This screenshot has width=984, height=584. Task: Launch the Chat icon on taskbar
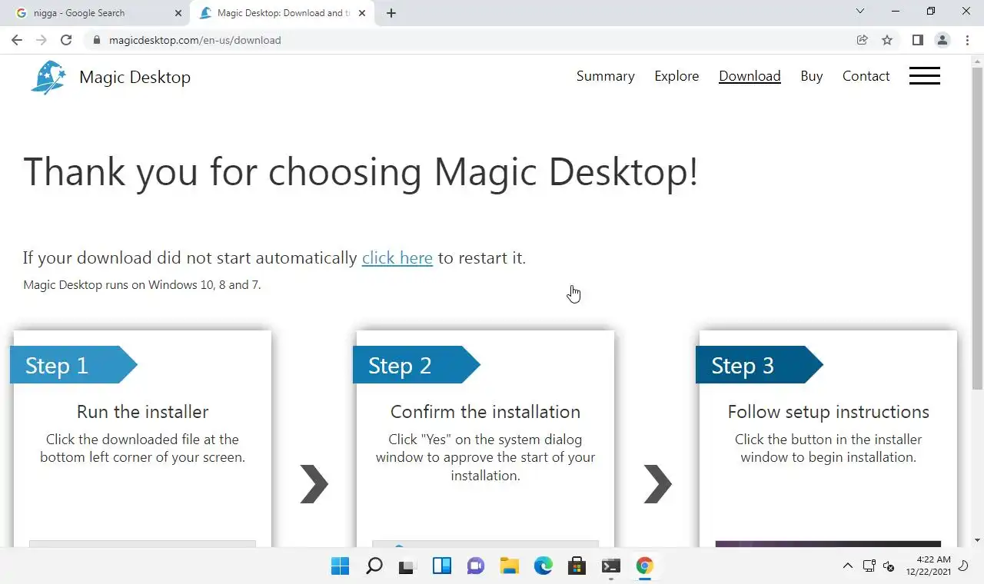475,566
